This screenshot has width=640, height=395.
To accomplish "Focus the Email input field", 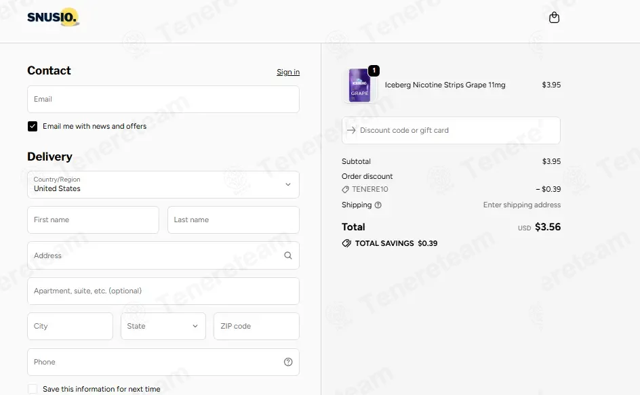I will click(x=163, y=99).
